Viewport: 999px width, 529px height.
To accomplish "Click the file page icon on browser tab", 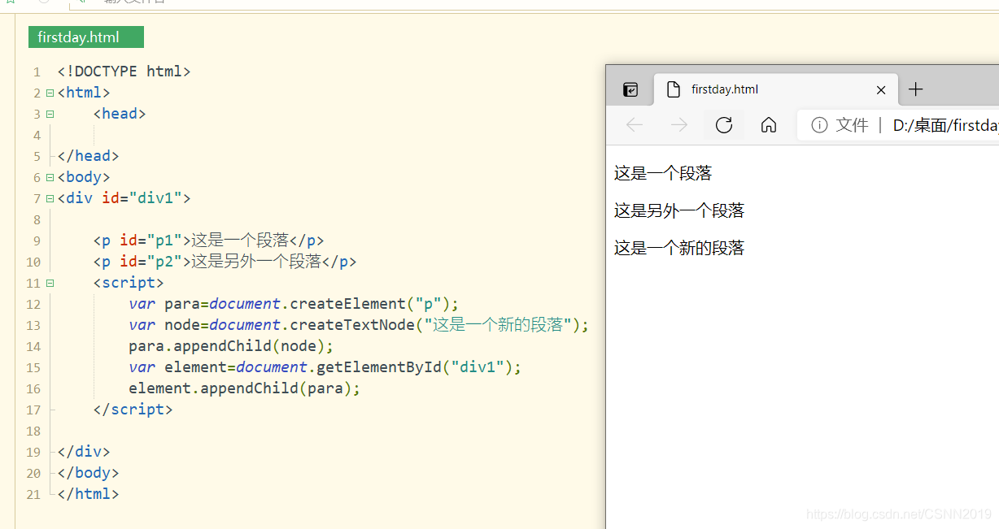I will click(674, 89).
